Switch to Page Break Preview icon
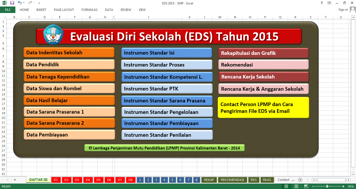 pyautogui.click(x=306, y=186)
